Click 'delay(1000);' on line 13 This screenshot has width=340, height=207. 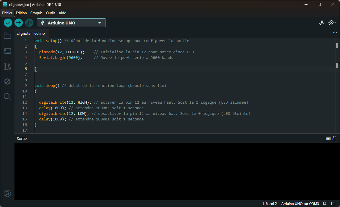[x=53, y=108]
